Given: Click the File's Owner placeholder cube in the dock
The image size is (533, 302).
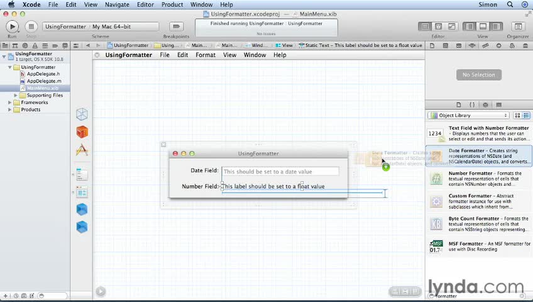Looking at the screenshot, I should point(82,115).
